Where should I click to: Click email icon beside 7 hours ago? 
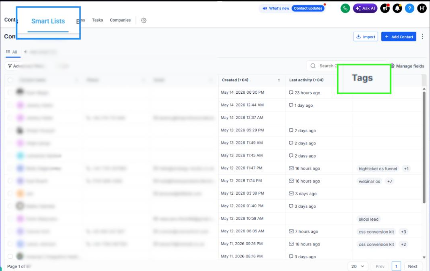point(291,231)
